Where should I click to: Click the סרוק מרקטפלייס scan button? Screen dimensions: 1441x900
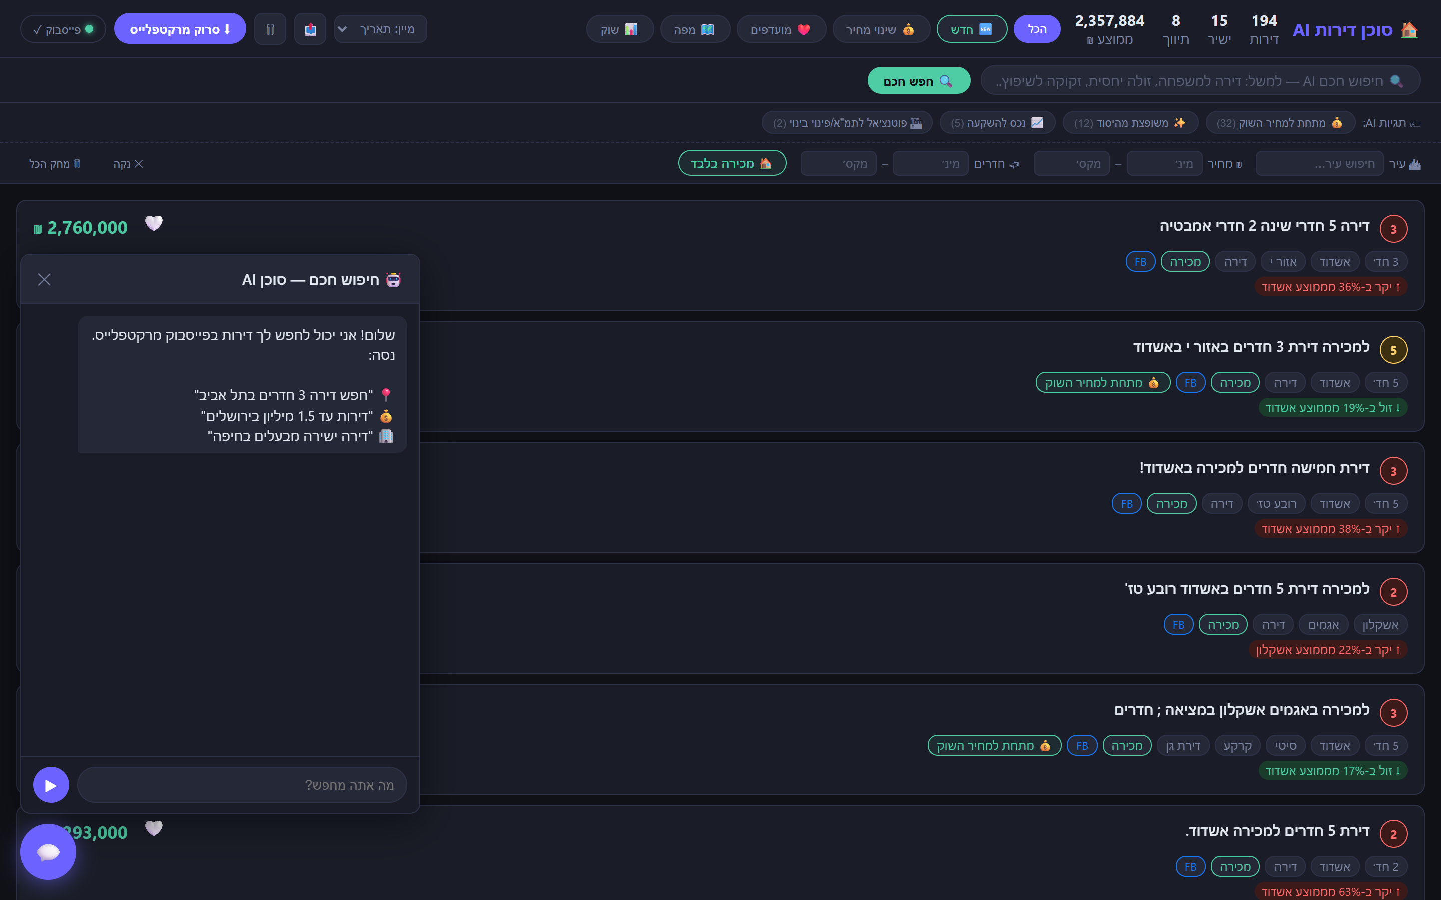[x=180, y=29]
